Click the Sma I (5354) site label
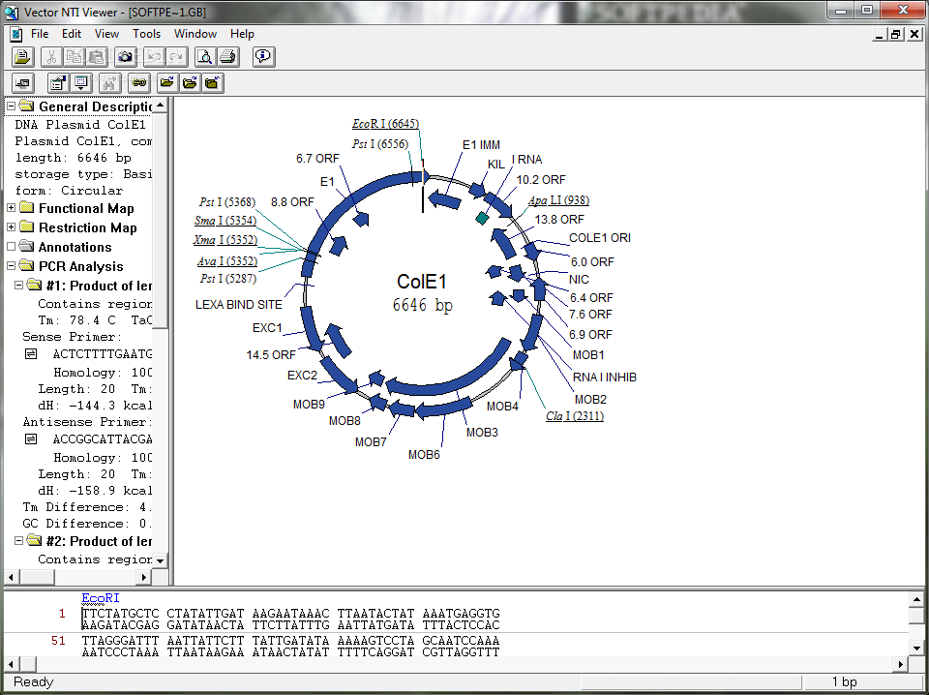Screen dimensions: 929x695 click(225, 221)
